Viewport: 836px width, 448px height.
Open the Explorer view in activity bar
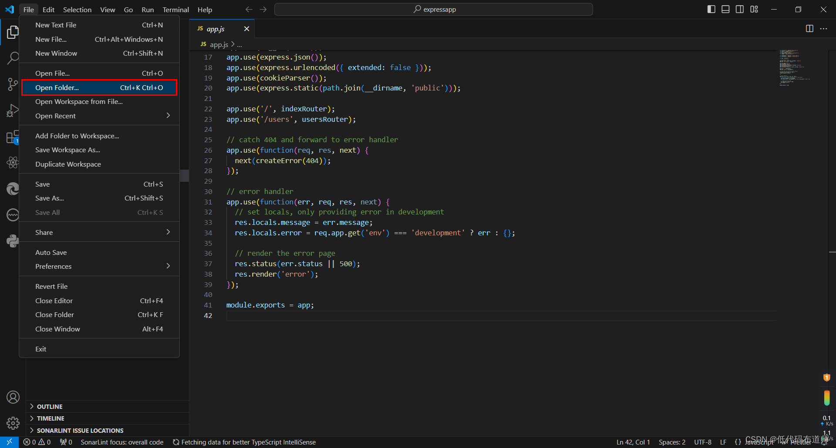click(x=13, y=32)
